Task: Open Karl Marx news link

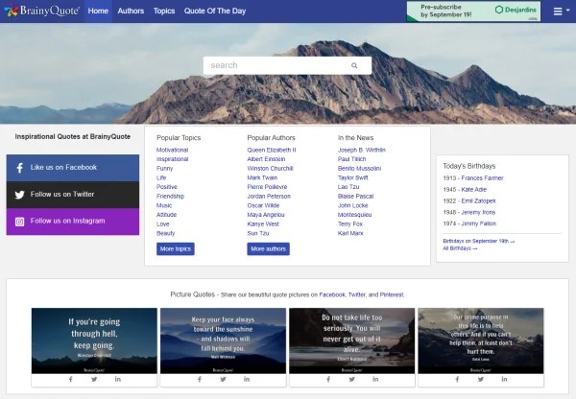Action: pyautogui.click(x=350, y=233)
